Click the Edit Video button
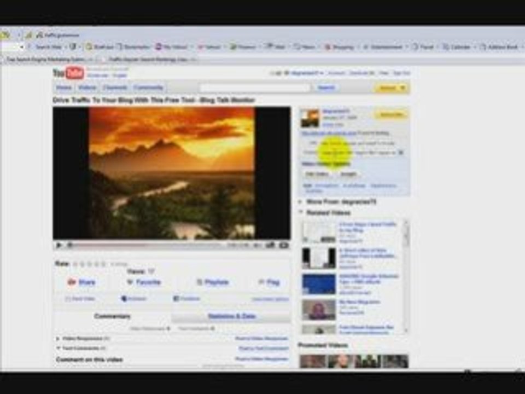 pos(317,174)
